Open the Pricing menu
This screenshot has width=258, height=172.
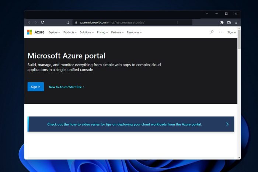[102, 32]
